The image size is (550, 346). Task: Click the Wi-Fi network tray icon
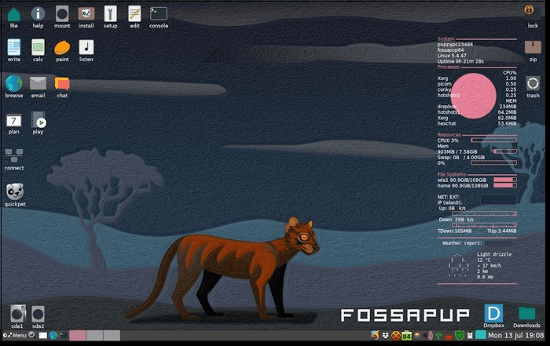[438, 336]
